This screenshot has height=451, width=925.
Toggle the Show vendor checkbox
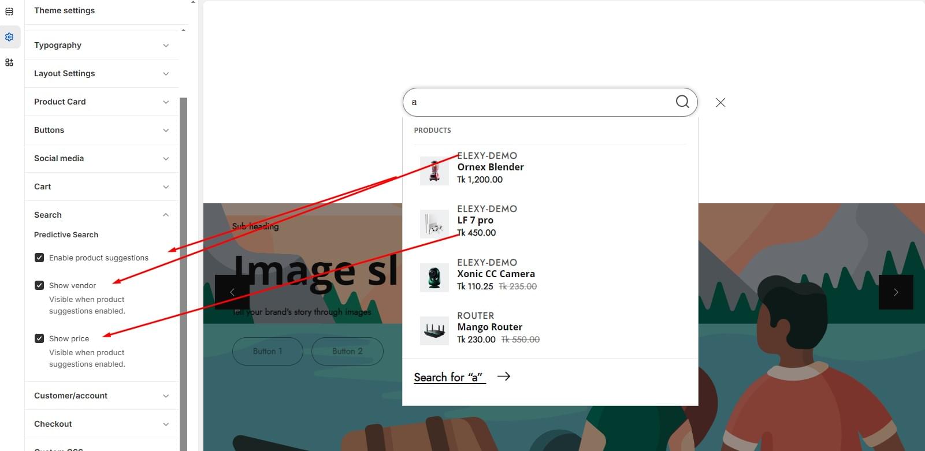(x=39, y=285)
